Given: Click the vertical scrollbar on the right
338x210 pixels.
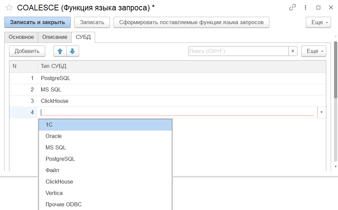Looking at the screenshot, I should coord(336,70).
